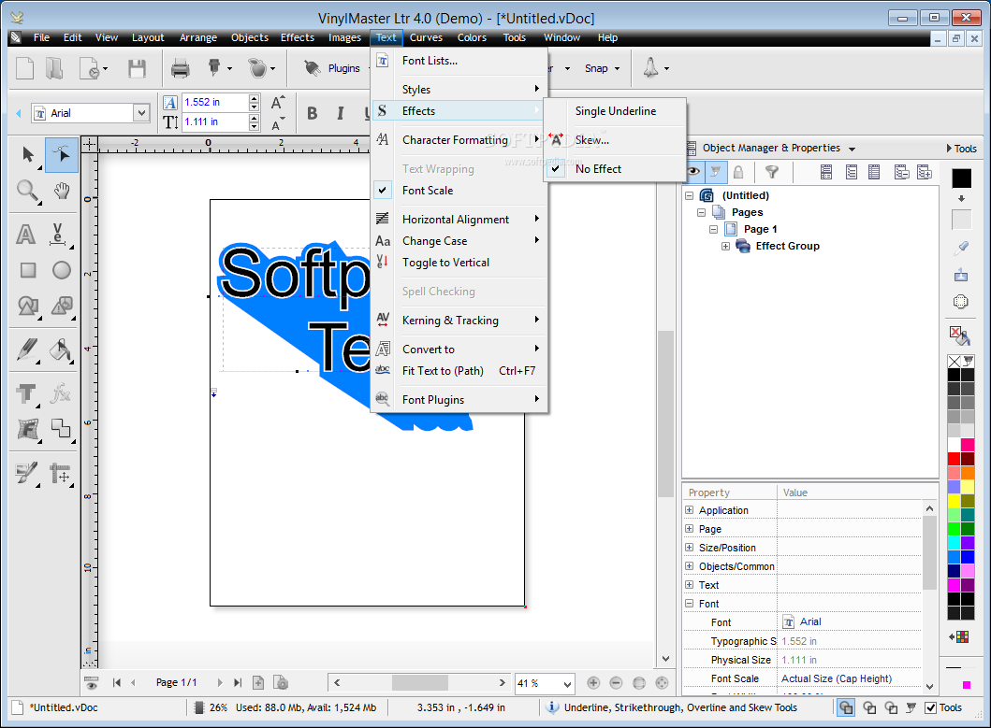This screenshot has height=728, width=991.
Task: Open the Styles submenu
Action: (459, 89)
